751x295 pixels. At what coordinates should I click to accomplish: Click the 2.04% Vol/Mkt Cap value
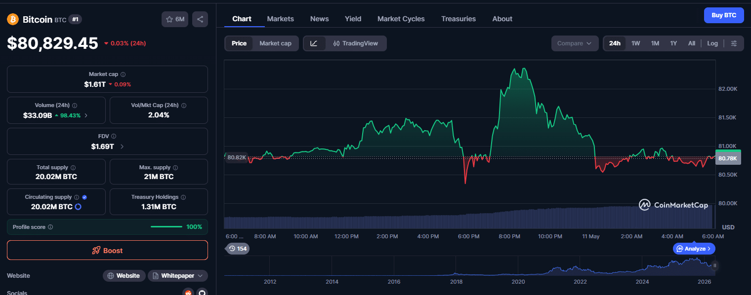pyautogui.click(x=159, y=115)
